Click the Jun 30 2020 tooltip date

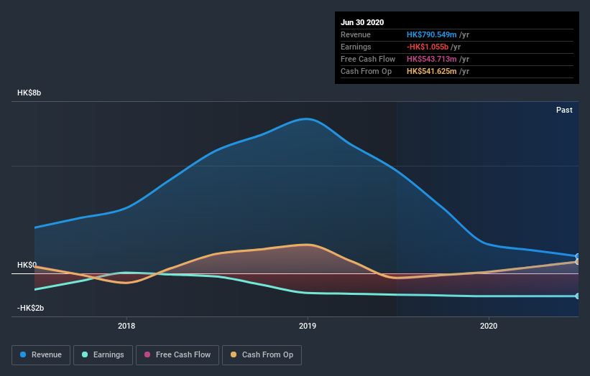(362, 22)
